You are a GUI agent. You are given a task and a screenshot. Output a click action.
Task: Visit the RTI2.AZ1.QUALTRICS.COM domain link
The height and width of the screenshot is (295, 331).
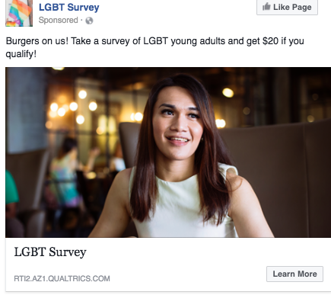click(x=62, y=278)
